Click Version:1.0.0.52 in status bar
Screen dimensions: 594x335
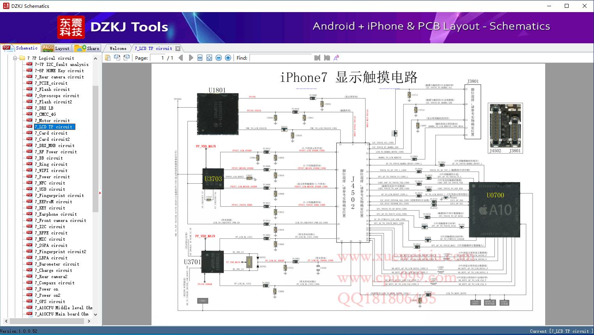pyautogui.click(x=19, y=331)
